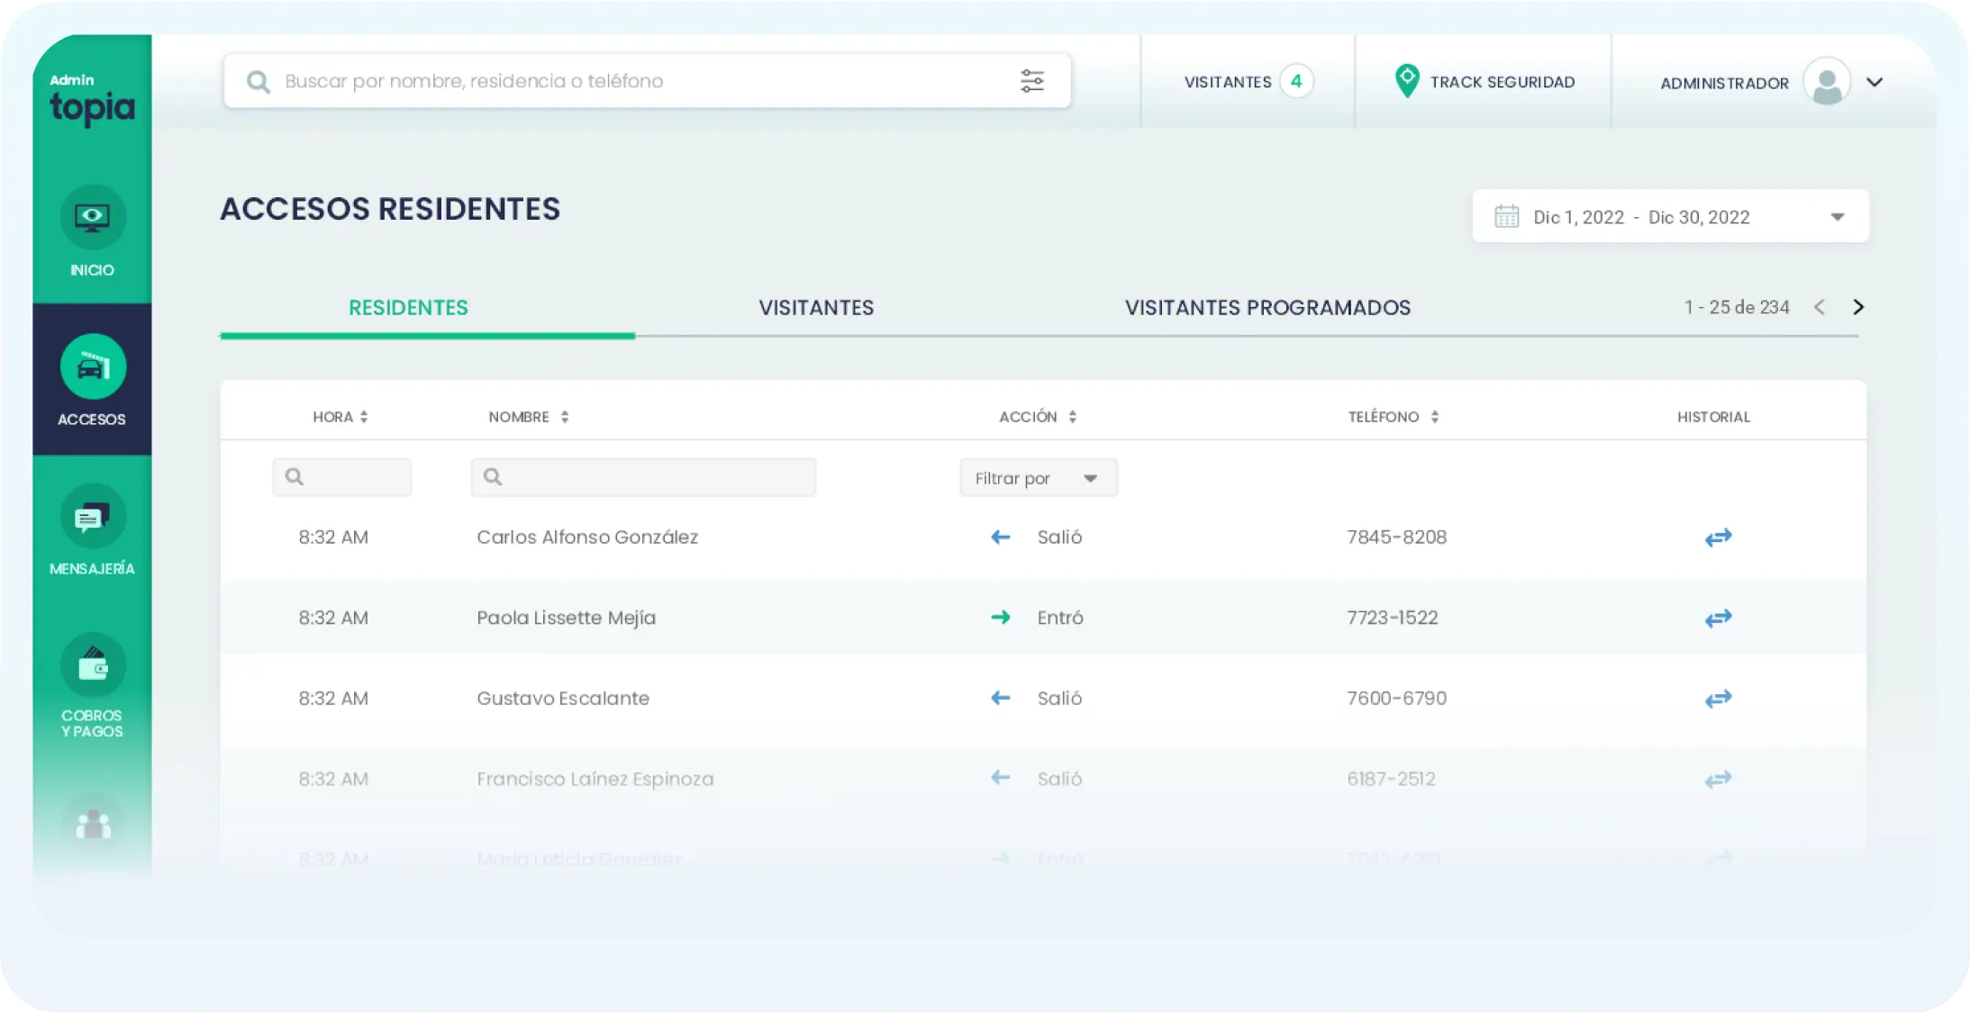Image resolution: width=1970 pixels, height=1013 pixels.
Task: View historial for Gustavo Escalante
Action: (x=1718, y=699)
